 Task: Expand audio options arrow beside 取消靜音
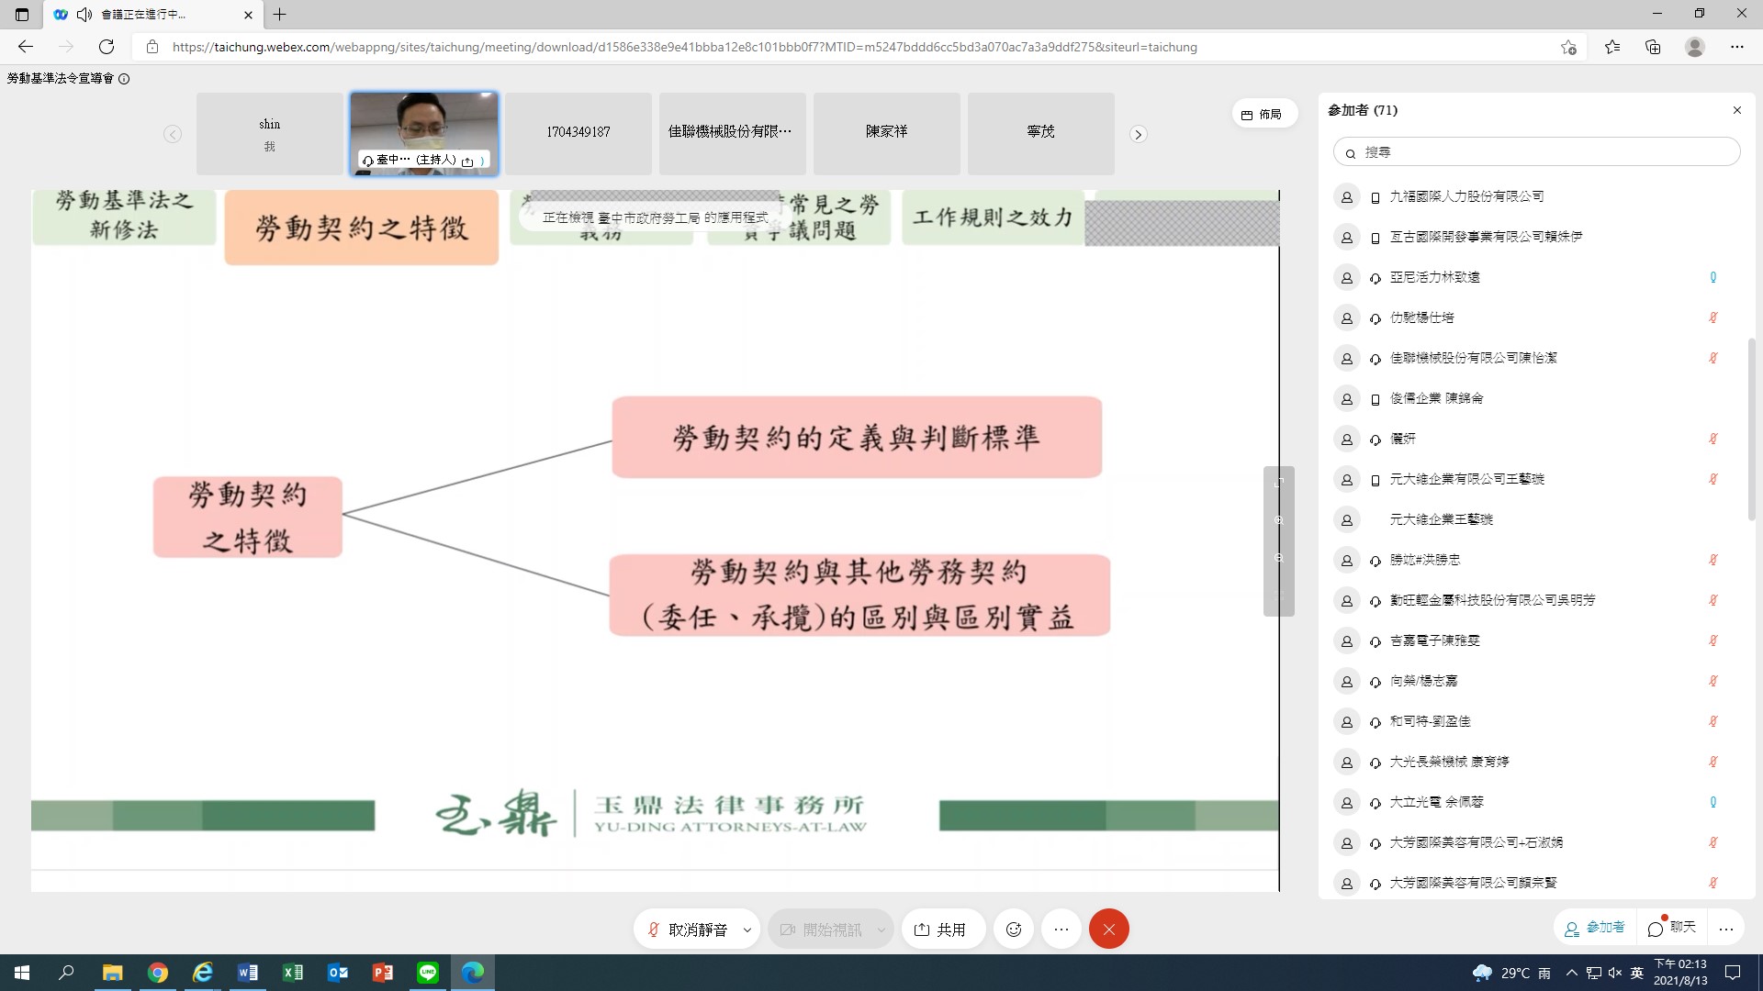(x=747, y=930)
